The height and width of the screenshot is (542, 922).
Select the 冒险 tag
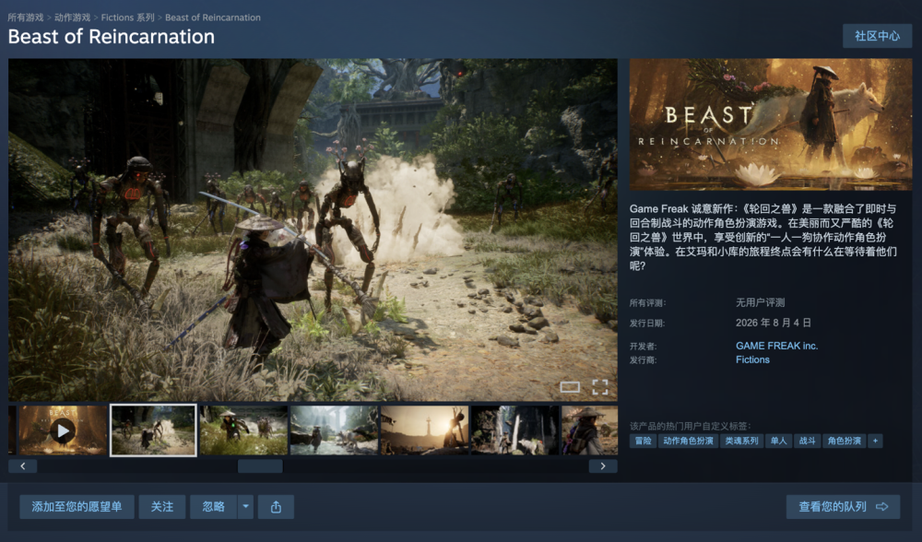[644, 441]
